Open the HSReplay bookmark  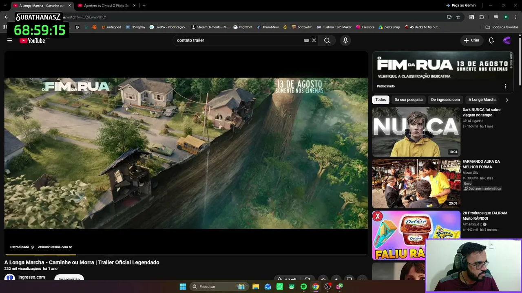[x=135, y=27]
